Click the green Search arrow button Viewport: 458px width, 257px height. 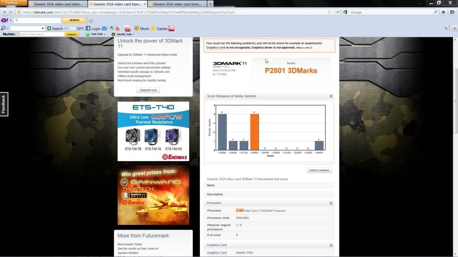pos(55,29)
